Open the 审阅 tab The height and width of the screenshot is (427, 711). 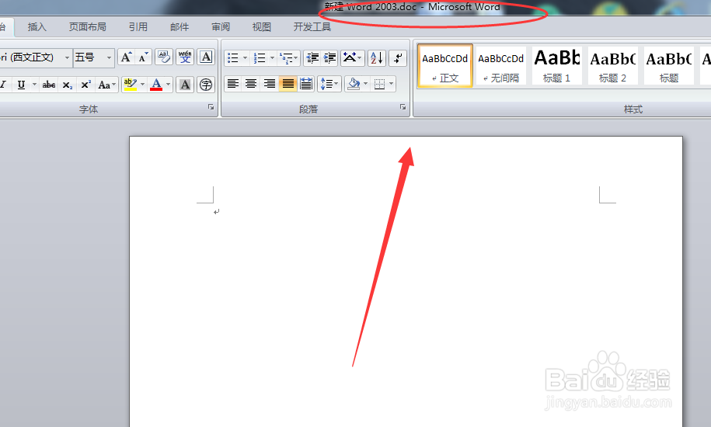click(x=221, y=26)
